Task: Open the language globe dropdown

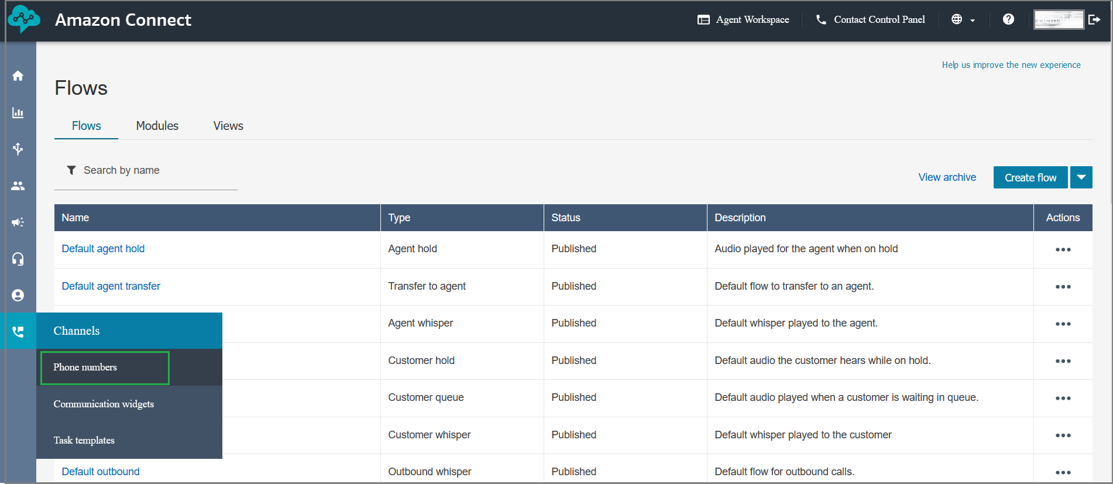Action: tap(963, 19)
